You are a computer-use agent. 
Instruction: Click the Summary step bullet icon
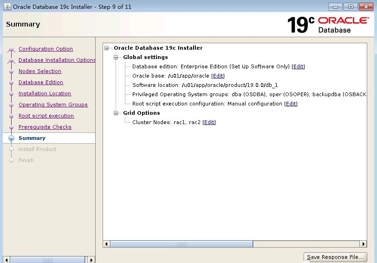11,138
